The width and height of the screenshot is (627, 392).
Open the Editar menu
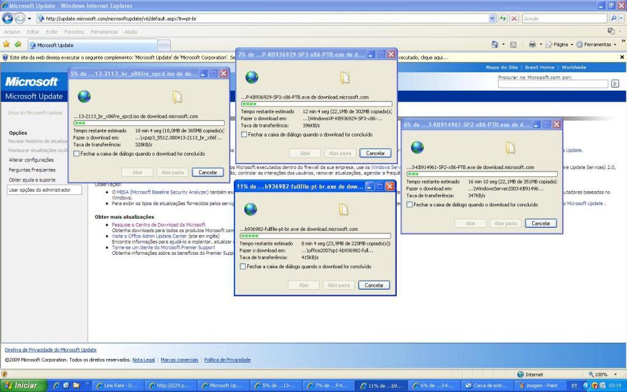tap(33, 32)
